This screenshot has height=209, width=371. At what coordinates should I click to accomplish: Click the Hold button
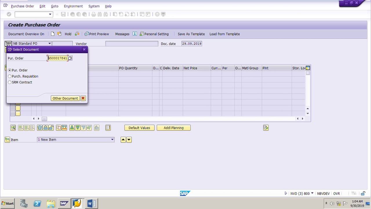point(68,34)
